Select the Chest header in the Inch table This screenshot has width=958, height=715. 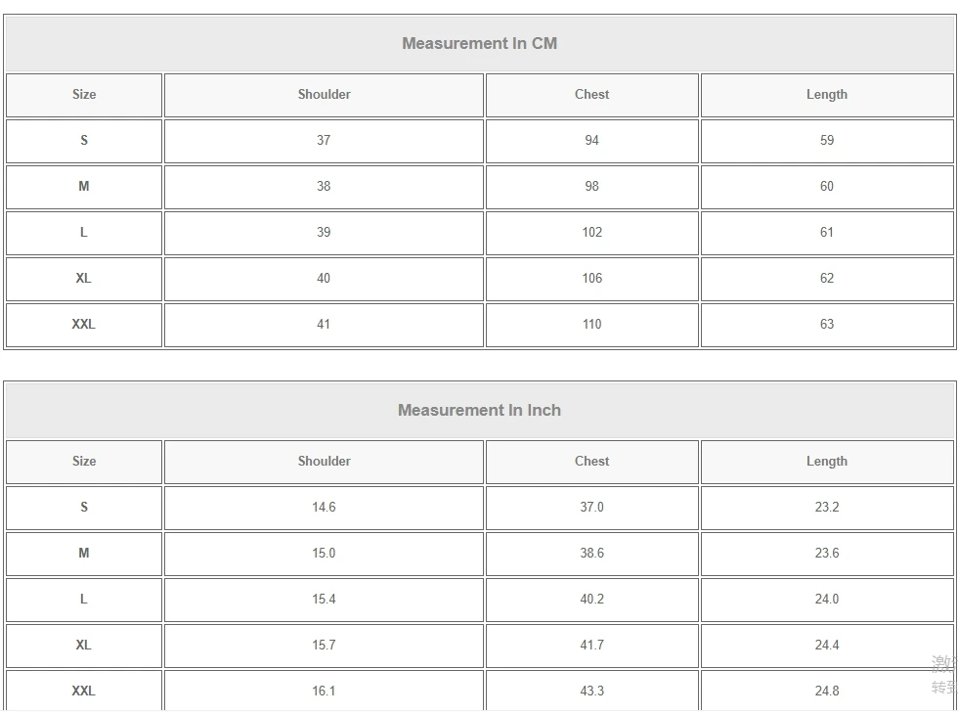click(591, 462)
